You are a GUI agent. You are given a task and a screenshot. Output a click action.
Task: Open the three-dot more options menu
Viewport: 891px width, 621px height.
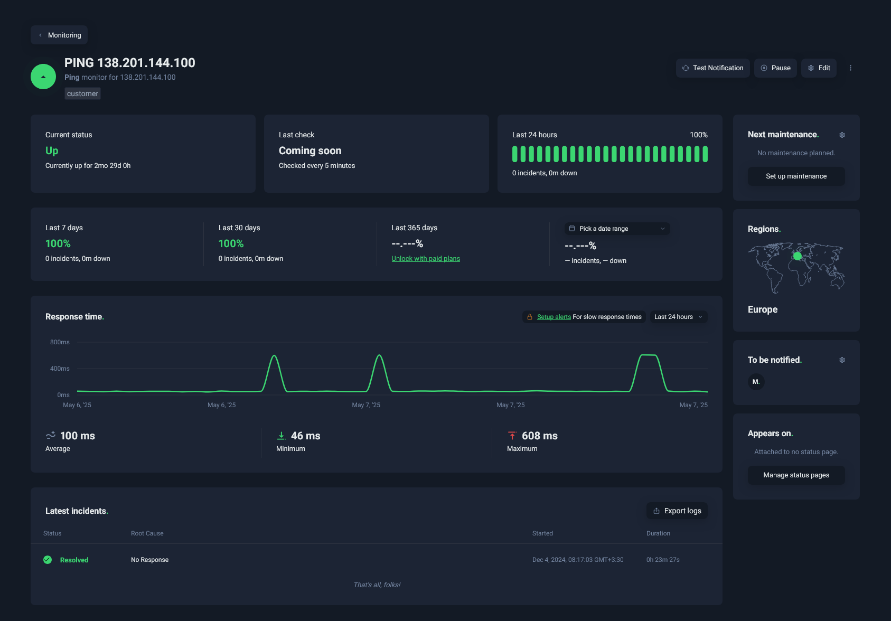click(x=850, y=68)
